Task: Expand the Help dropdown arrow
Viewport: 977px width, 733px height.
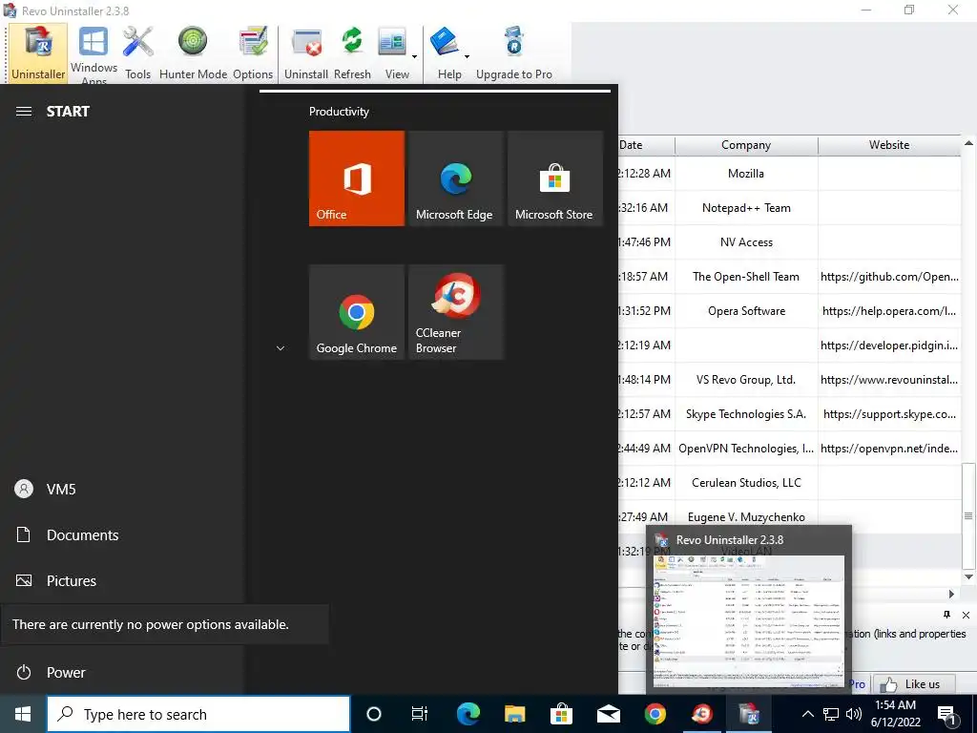Action: pyautogui.click(x=467, y=56)
